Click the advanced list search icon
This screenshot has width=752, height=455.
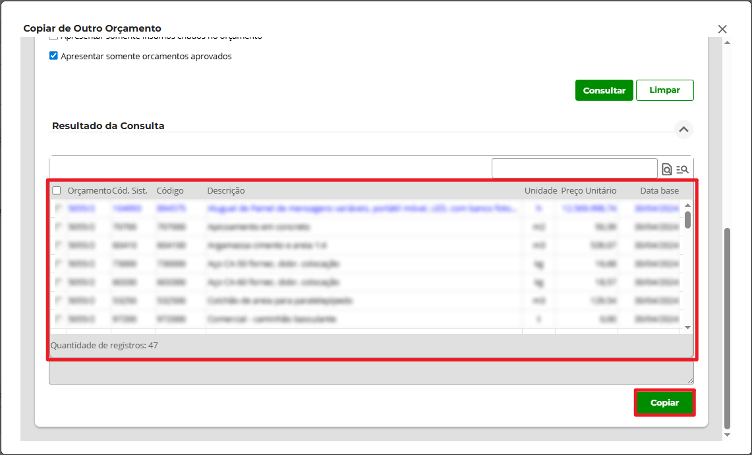(x=682, y=169)
